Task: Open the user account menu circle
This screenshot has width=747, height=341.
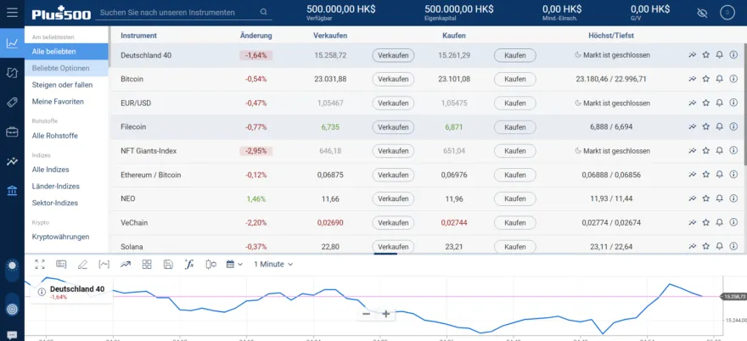Action: 727,13
